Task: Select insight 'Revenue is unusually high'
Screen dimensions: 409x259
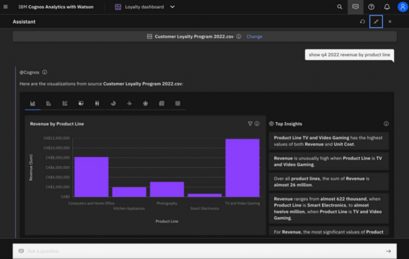Action: tap(328, 161)
